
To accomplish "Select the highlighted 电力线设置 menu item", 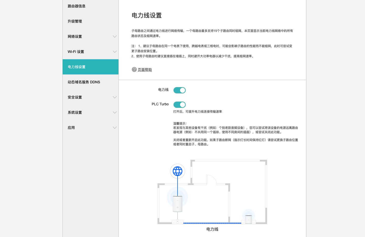I will tap(77, 67).
